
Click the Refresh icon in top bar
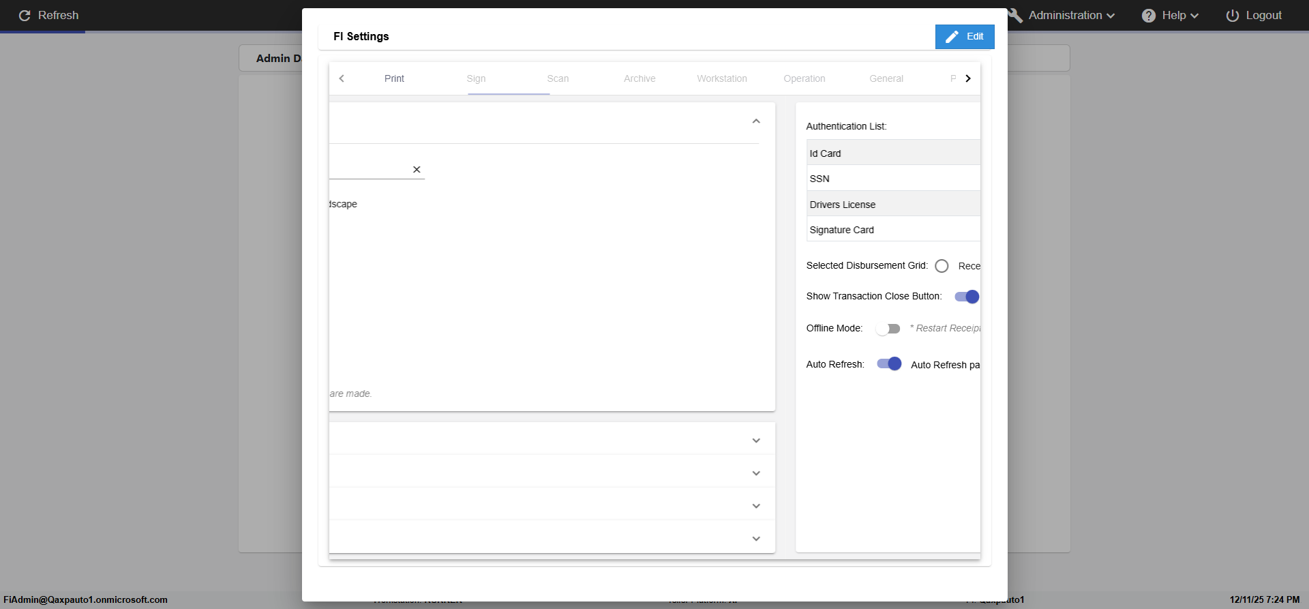click(x=25, y=16)
